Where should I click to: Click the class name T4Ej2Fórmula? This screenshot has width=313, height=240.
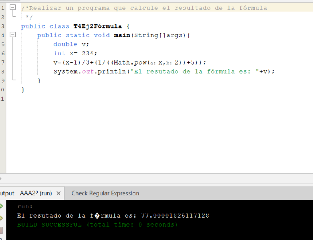click(x=97, y=26)
